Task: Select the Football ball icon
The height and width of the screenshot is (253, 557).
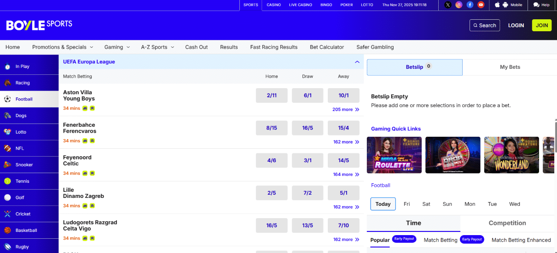Action: pyautogui.click(x=7, y=99)
